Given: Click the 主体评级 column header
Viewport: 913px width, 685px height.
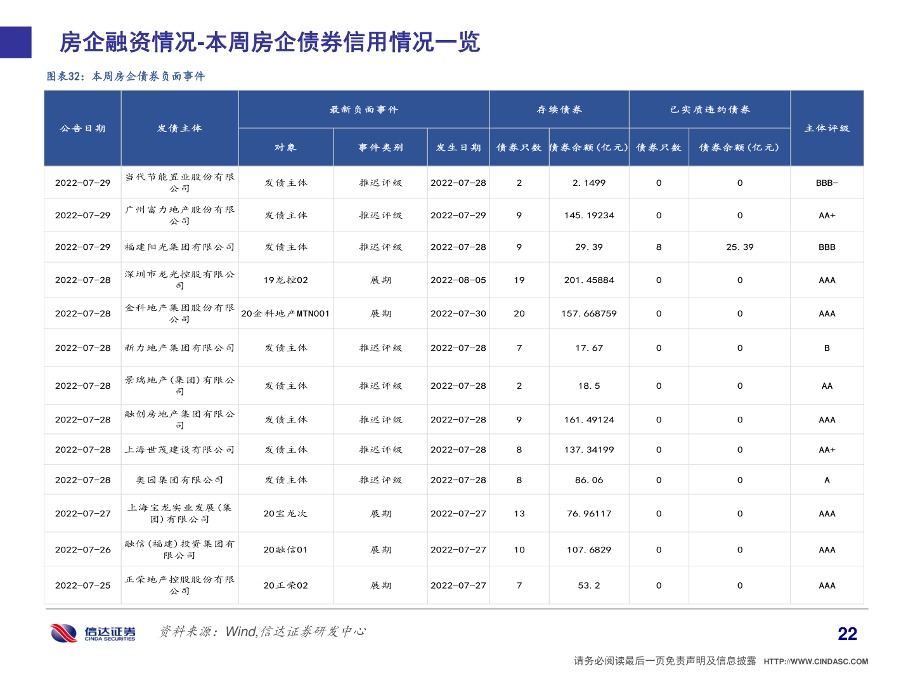Looking at the screenshot, I should pos(826,127).
